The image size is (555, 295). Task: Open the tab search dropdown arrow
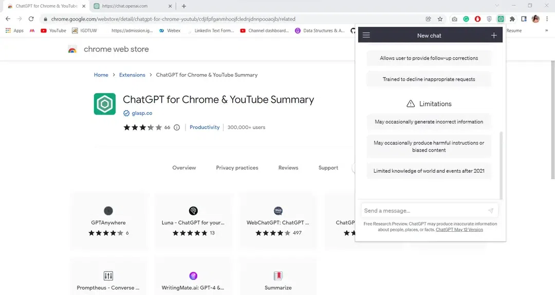[x=497, y=6]
